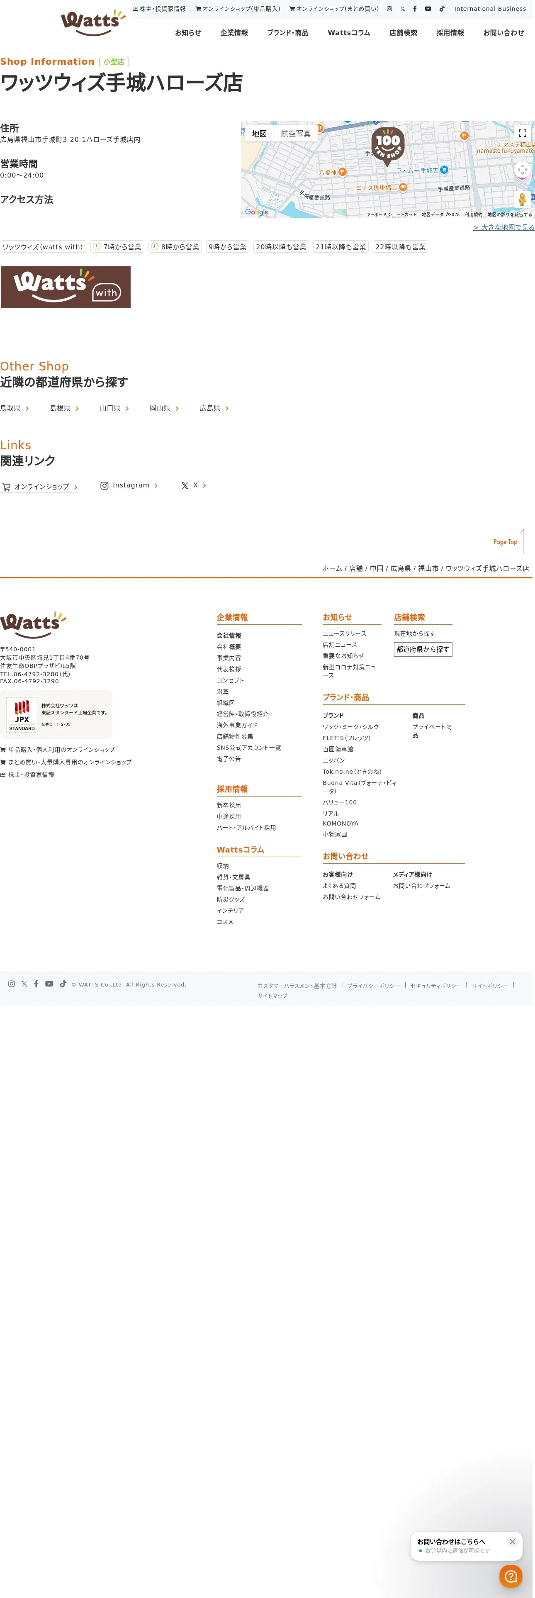Open TikTok icon in top header bar
The width and height of the screenshot is (535, 1598).
coord(442,9)
